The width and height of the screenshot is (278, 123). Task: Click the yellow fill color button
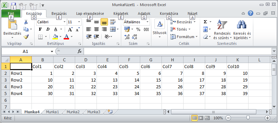(x=55, y=36)
